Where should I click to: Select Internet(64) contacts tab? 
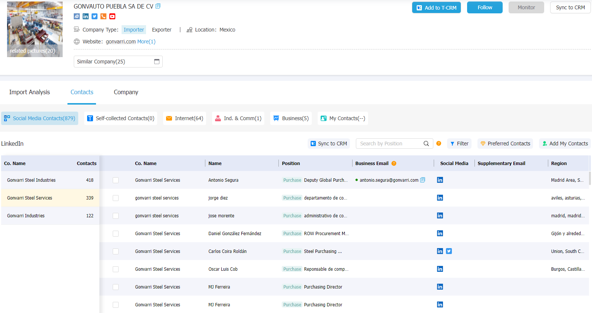(185, 118)
